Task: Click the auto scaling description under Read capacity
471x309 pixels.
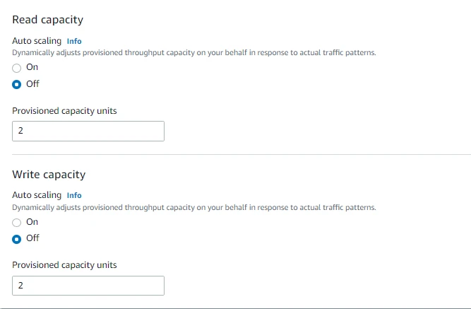Action: point(193,53)
